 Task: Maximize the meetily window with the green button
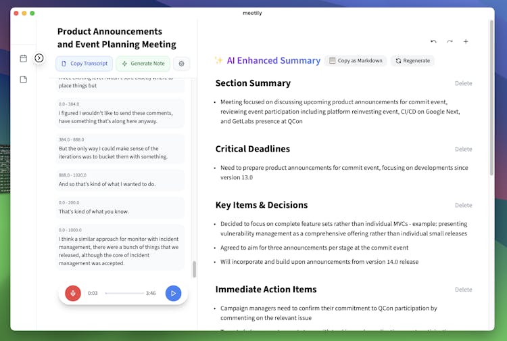[x=32, y=14]
